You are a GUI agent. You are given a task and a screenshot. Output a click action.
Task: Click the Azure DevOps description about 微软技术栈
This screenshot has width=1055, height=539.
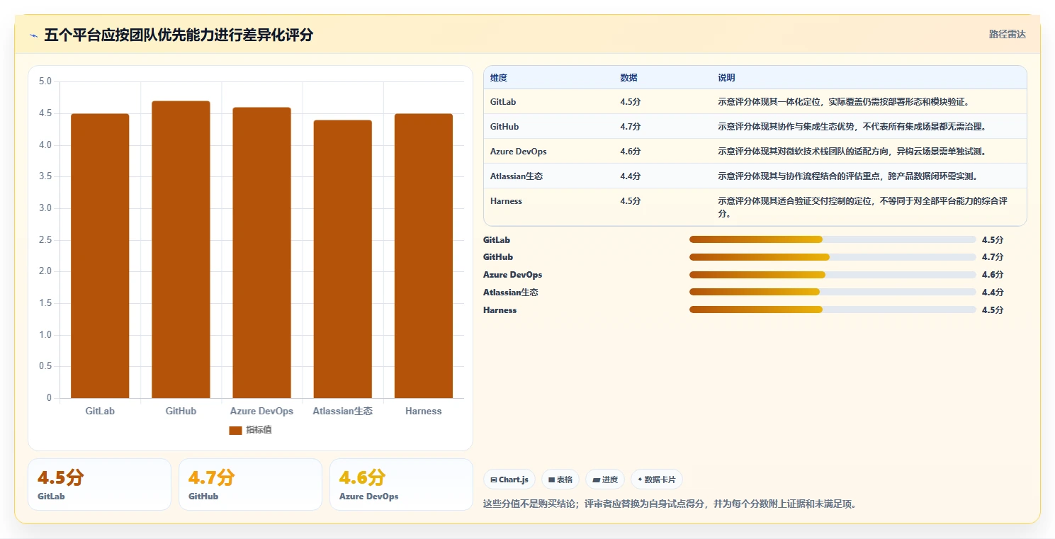[x=852, y=152]
